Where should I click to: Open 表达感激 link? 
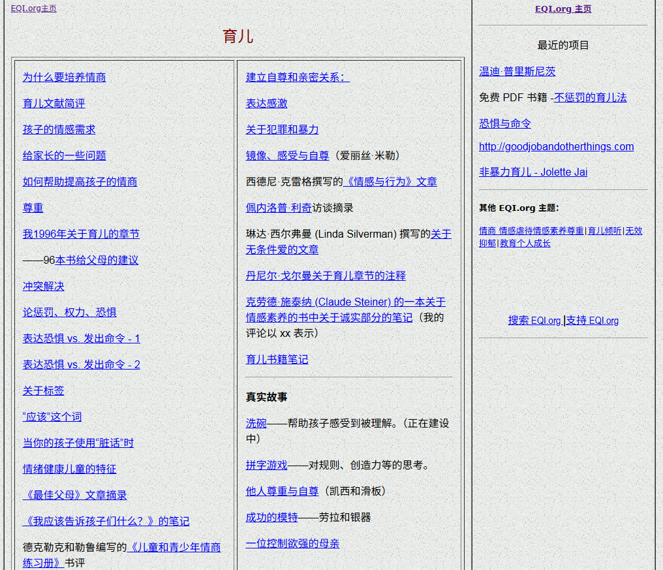pos(266,103)
